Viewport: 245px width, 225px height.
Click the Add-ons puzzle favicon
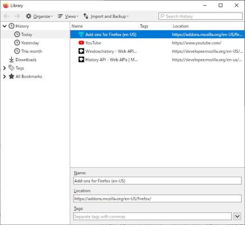coord(81,34)
